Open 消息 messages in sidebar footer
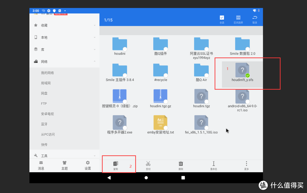Screen dimensions: 307x193 41,165
